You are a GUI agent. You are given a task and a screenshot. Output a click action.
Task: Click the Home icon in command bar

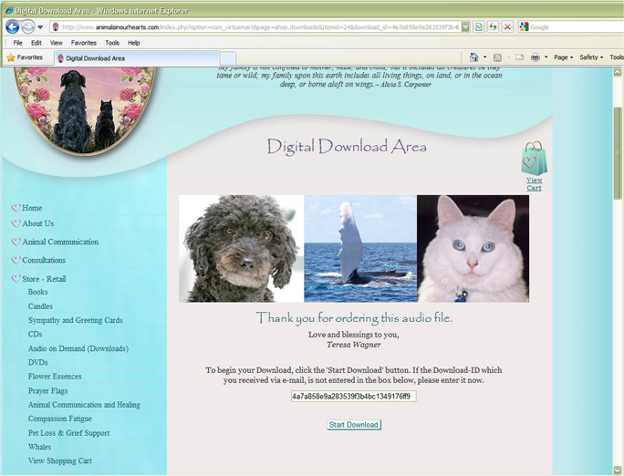click(473, 57)
